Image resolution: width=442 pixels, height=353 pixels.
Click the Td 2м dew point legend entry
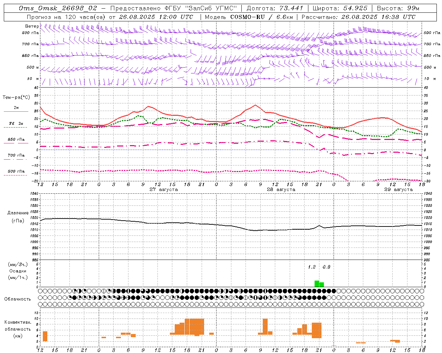[16, 123]
